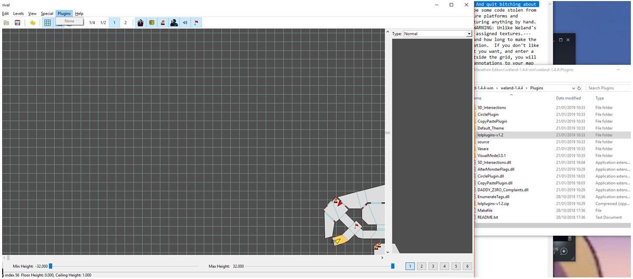Toggle the grid display icon

[x=48, y=23]
